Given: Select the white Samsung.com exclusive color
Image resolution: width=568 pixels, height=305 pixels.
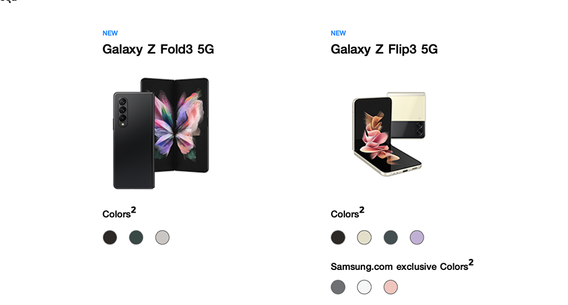Looking at the screenshot, I should tap(364, 287).
